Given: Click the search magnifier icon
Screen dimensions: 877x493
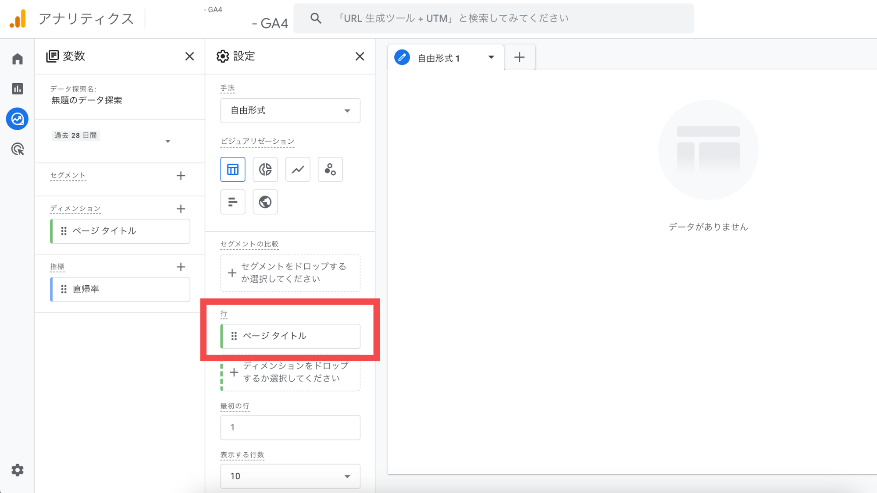Looking at the screenshot, I should [x=316, y=18].
